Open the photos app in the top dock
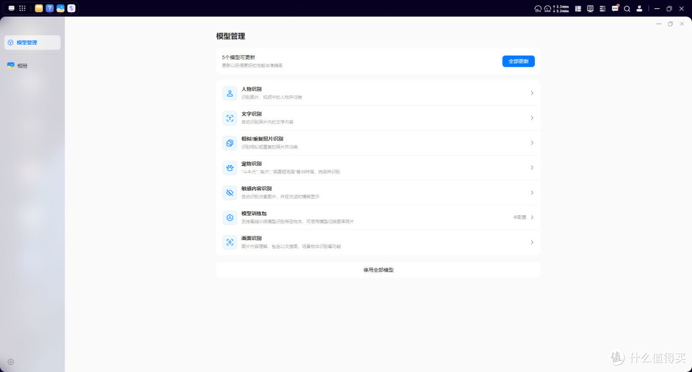The height and width of the screenshot is (372, 692). coord(60,8)
